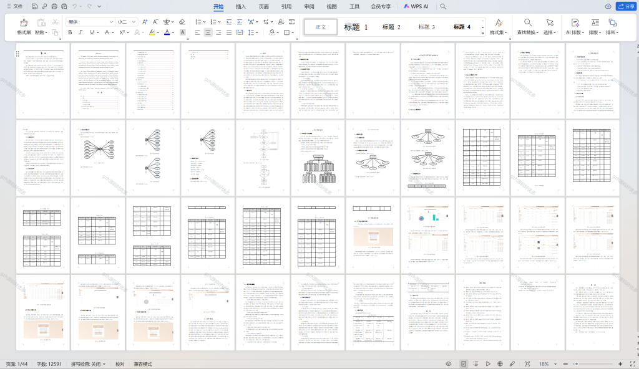Toggle character shading A button
This screenshot has height=369, width=639.
[182, 32]
